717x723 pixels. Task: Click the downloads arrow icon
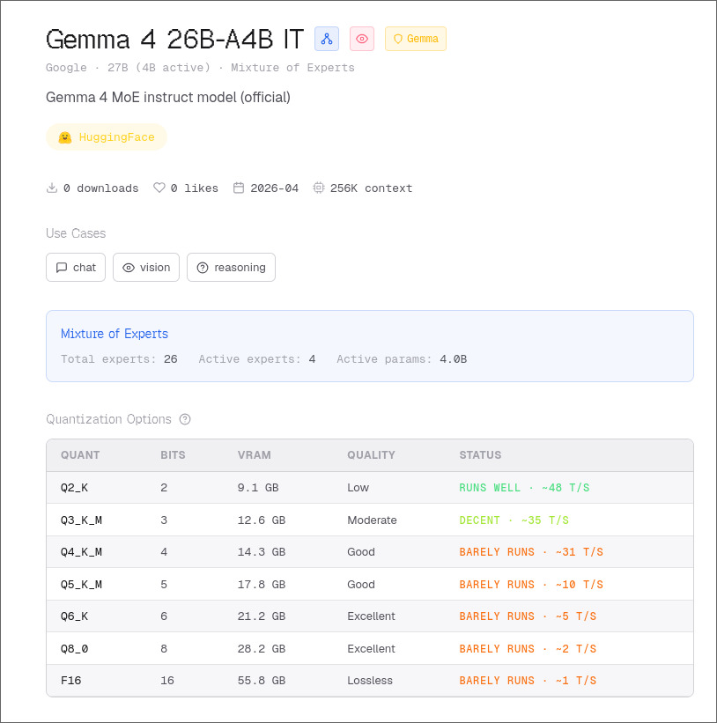click(x=52, y=188)
